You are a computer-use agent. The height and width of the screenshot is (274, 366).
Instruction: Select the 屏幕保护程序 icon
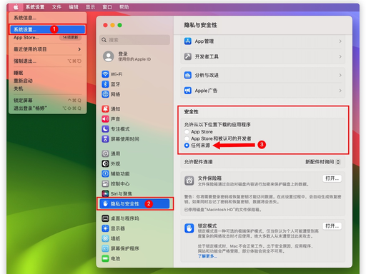coord(105,248)
